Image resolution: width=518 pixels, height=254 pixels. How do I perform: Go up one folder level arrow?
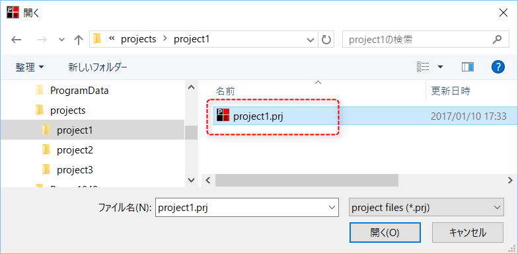click(78, 40)
